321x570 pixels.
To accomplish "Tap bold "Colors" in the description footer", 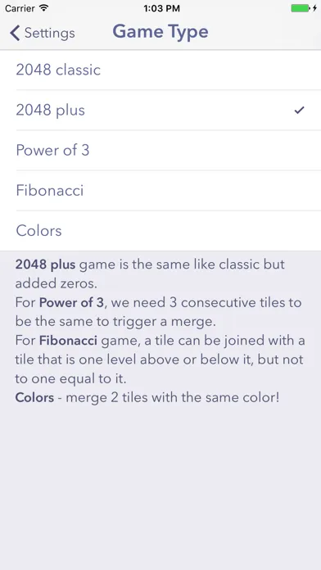I will point(34,397).
